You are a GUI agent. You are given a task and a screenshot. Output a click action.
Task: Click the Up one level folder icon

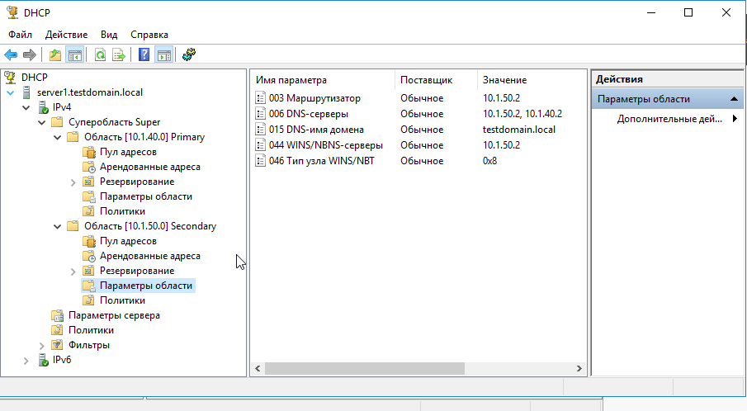pyautogui.click(x=54, y=55)
